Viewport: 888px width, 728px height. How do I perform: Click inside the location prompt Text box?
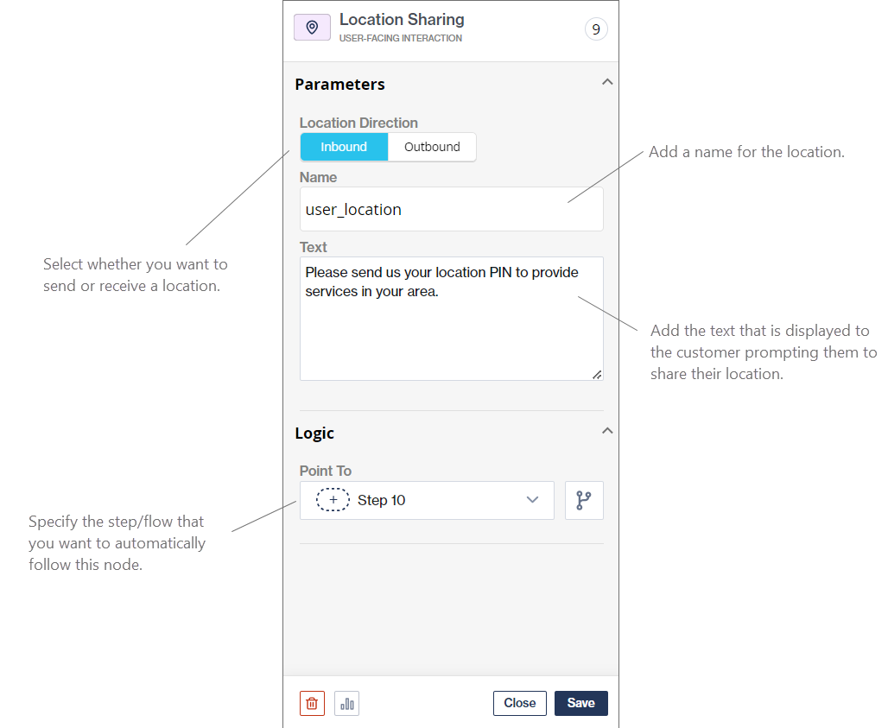coord(451,318)
